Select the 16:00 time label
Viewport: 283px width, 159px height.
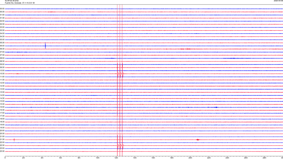click(x=2, y=107)
